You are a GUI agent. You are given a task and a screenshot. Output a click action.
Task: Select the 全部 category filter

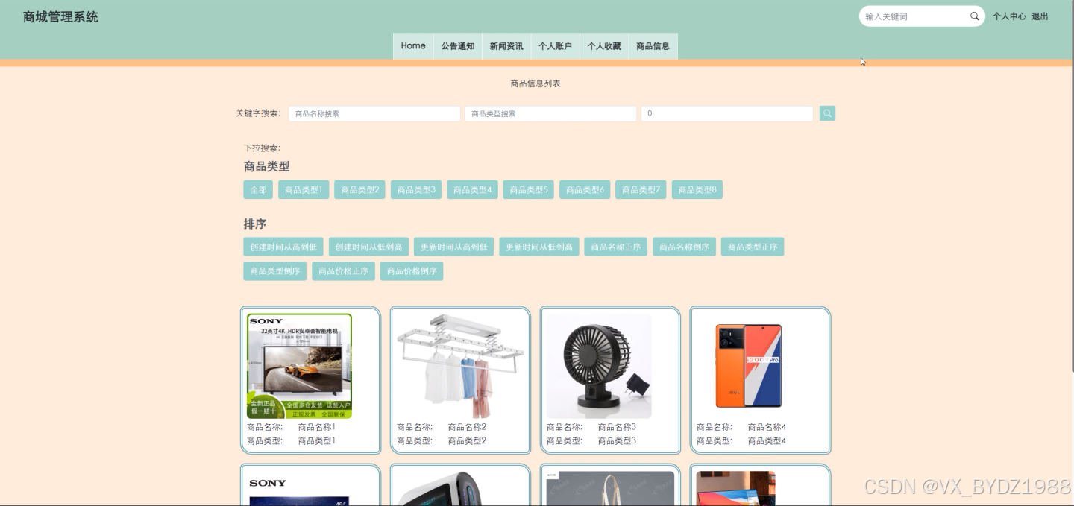(x=258, y=190)
